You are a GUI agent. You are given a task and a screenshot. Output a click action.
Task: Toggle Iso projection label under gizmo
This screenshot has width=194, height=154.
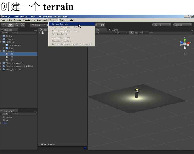(x=185, y=54)
